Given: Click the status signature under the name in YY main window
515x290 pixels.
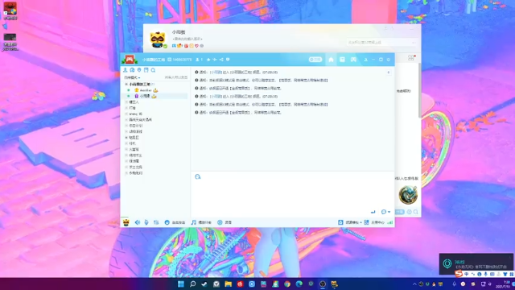Looking at the screenshot, I should [187, 39].
